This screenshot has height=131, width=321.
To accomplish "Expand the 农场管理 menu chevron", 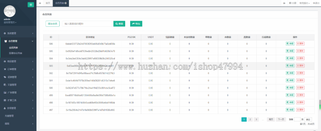I will [33, 108].
